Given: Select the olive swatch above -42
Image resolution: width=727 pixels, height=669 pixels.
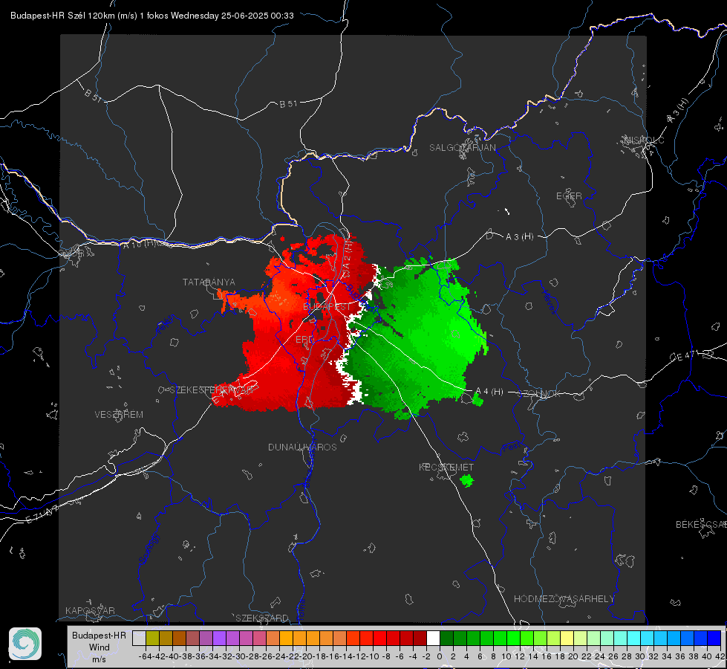Looking at the screenshot, I should coord(152,639).
